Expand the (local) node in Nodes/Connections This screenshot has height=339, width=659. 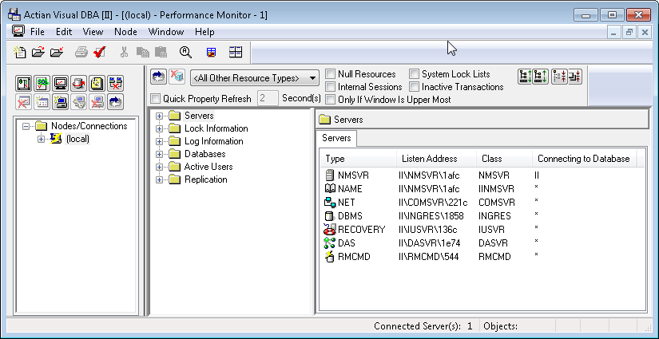click(x=42, y=139)
